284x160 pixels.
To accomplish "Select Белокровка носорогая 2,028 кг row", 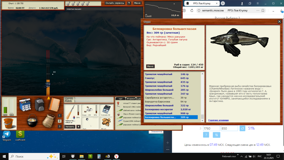I will pyautogui.click(x=171, y=109).
